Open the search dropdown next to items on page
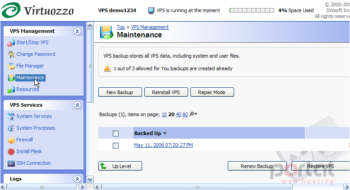350x190 pixels. pyautogui.click(x=193, y=114)
